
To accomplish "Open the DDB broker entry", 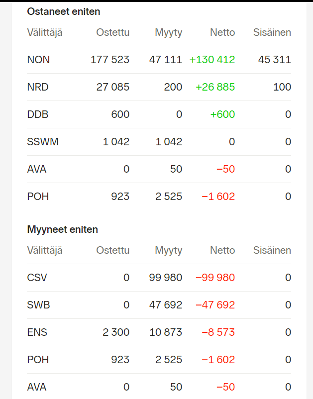I will 38,114.
